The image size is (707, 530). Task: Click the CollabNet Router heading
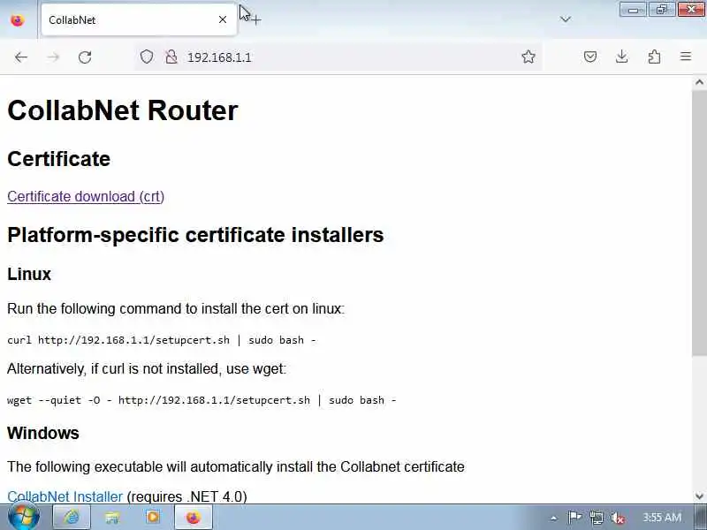(123, 110)
